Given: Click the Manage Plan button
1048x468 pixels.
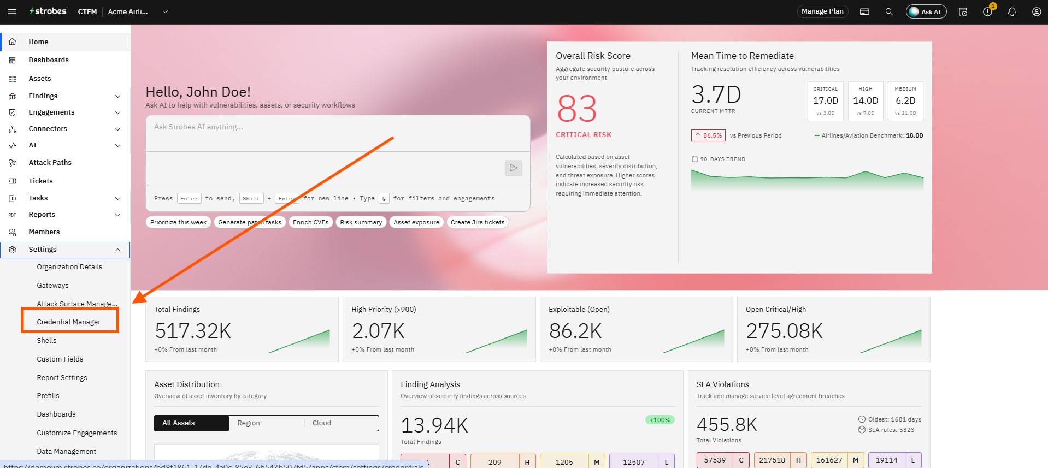Looking at the screenshot, I should point(822,11).
